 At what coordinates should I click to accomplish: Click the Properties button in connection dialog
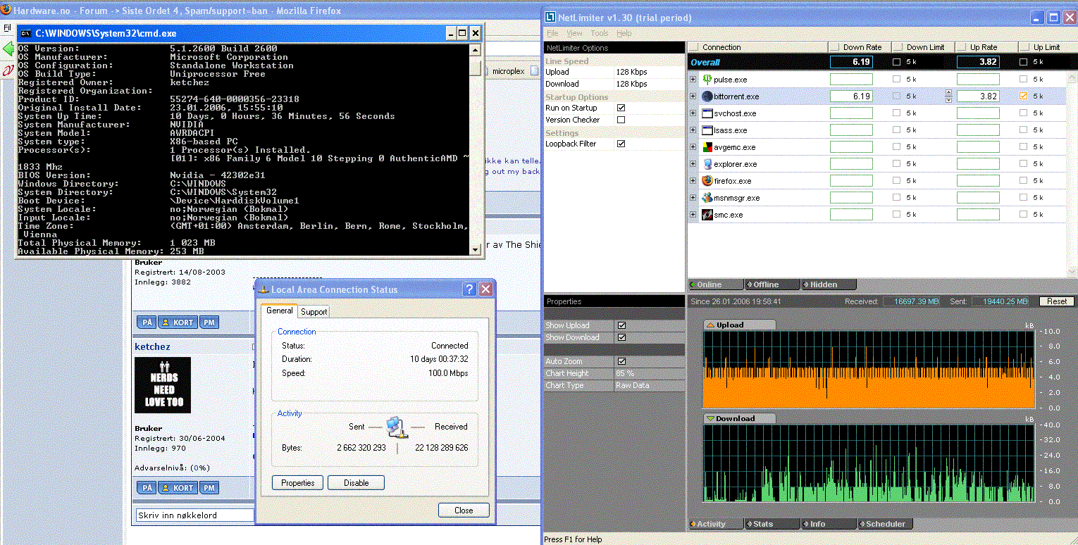[298, 483]
